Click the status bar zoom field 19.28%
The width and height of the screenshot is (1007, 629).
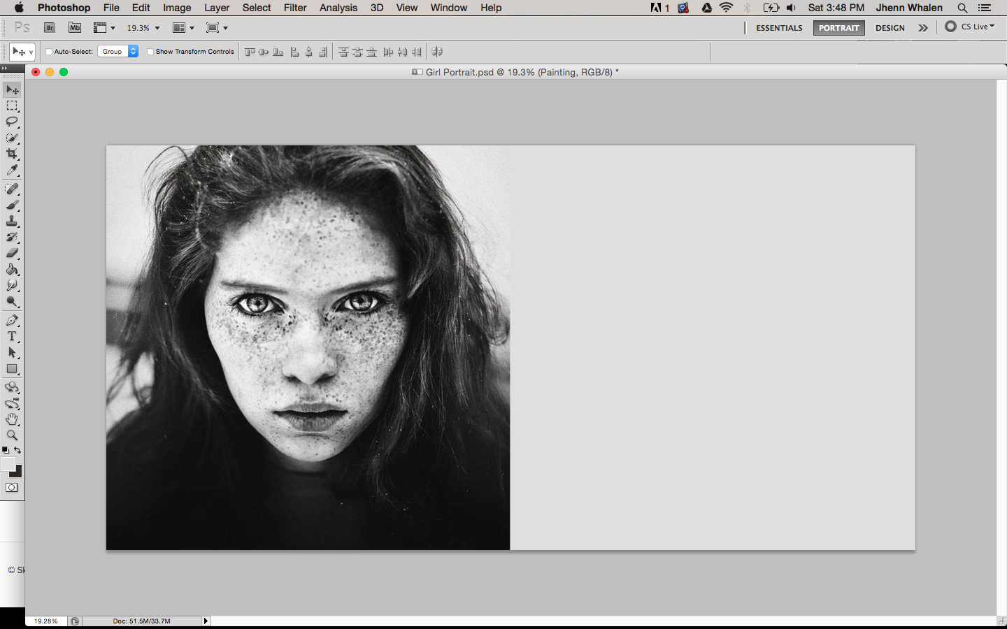[46, 621]
